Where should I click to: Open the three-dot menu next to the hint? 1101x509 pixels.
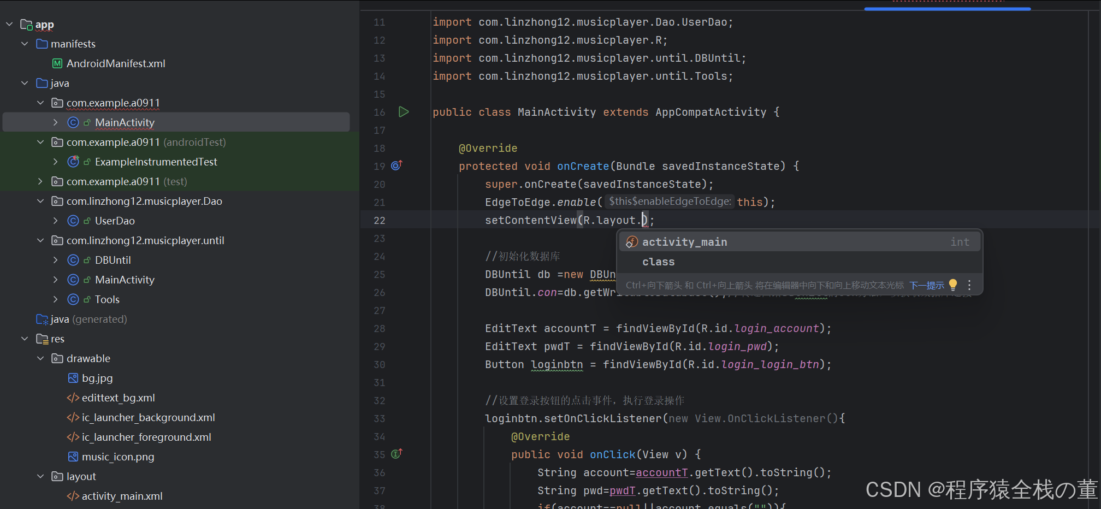point(969,285)
